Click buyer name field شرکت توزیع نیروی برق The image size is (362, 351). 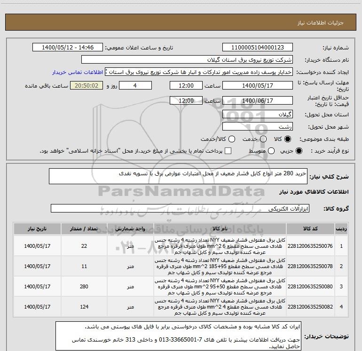[187, 59]
